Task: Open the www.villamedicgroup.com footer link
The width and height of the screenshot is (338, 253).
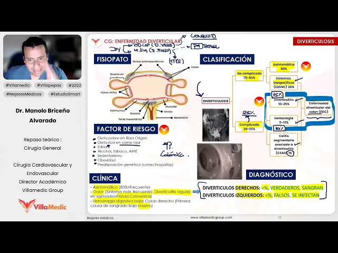Action: click(x=211, y=218)
